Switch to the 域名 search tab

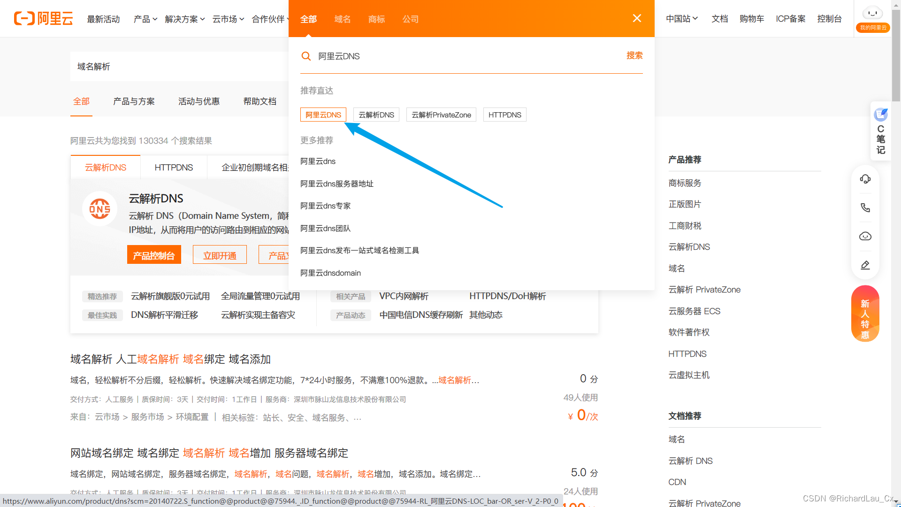click(x=343, y=19)
